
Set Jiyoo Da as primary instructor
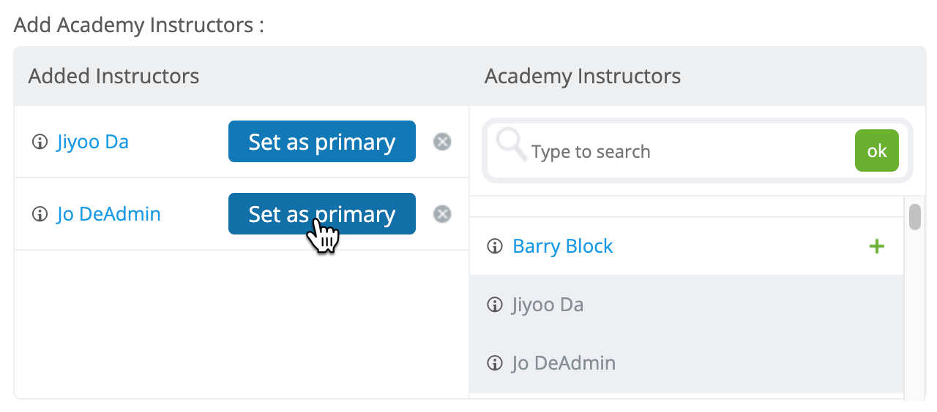click(322, 142)
